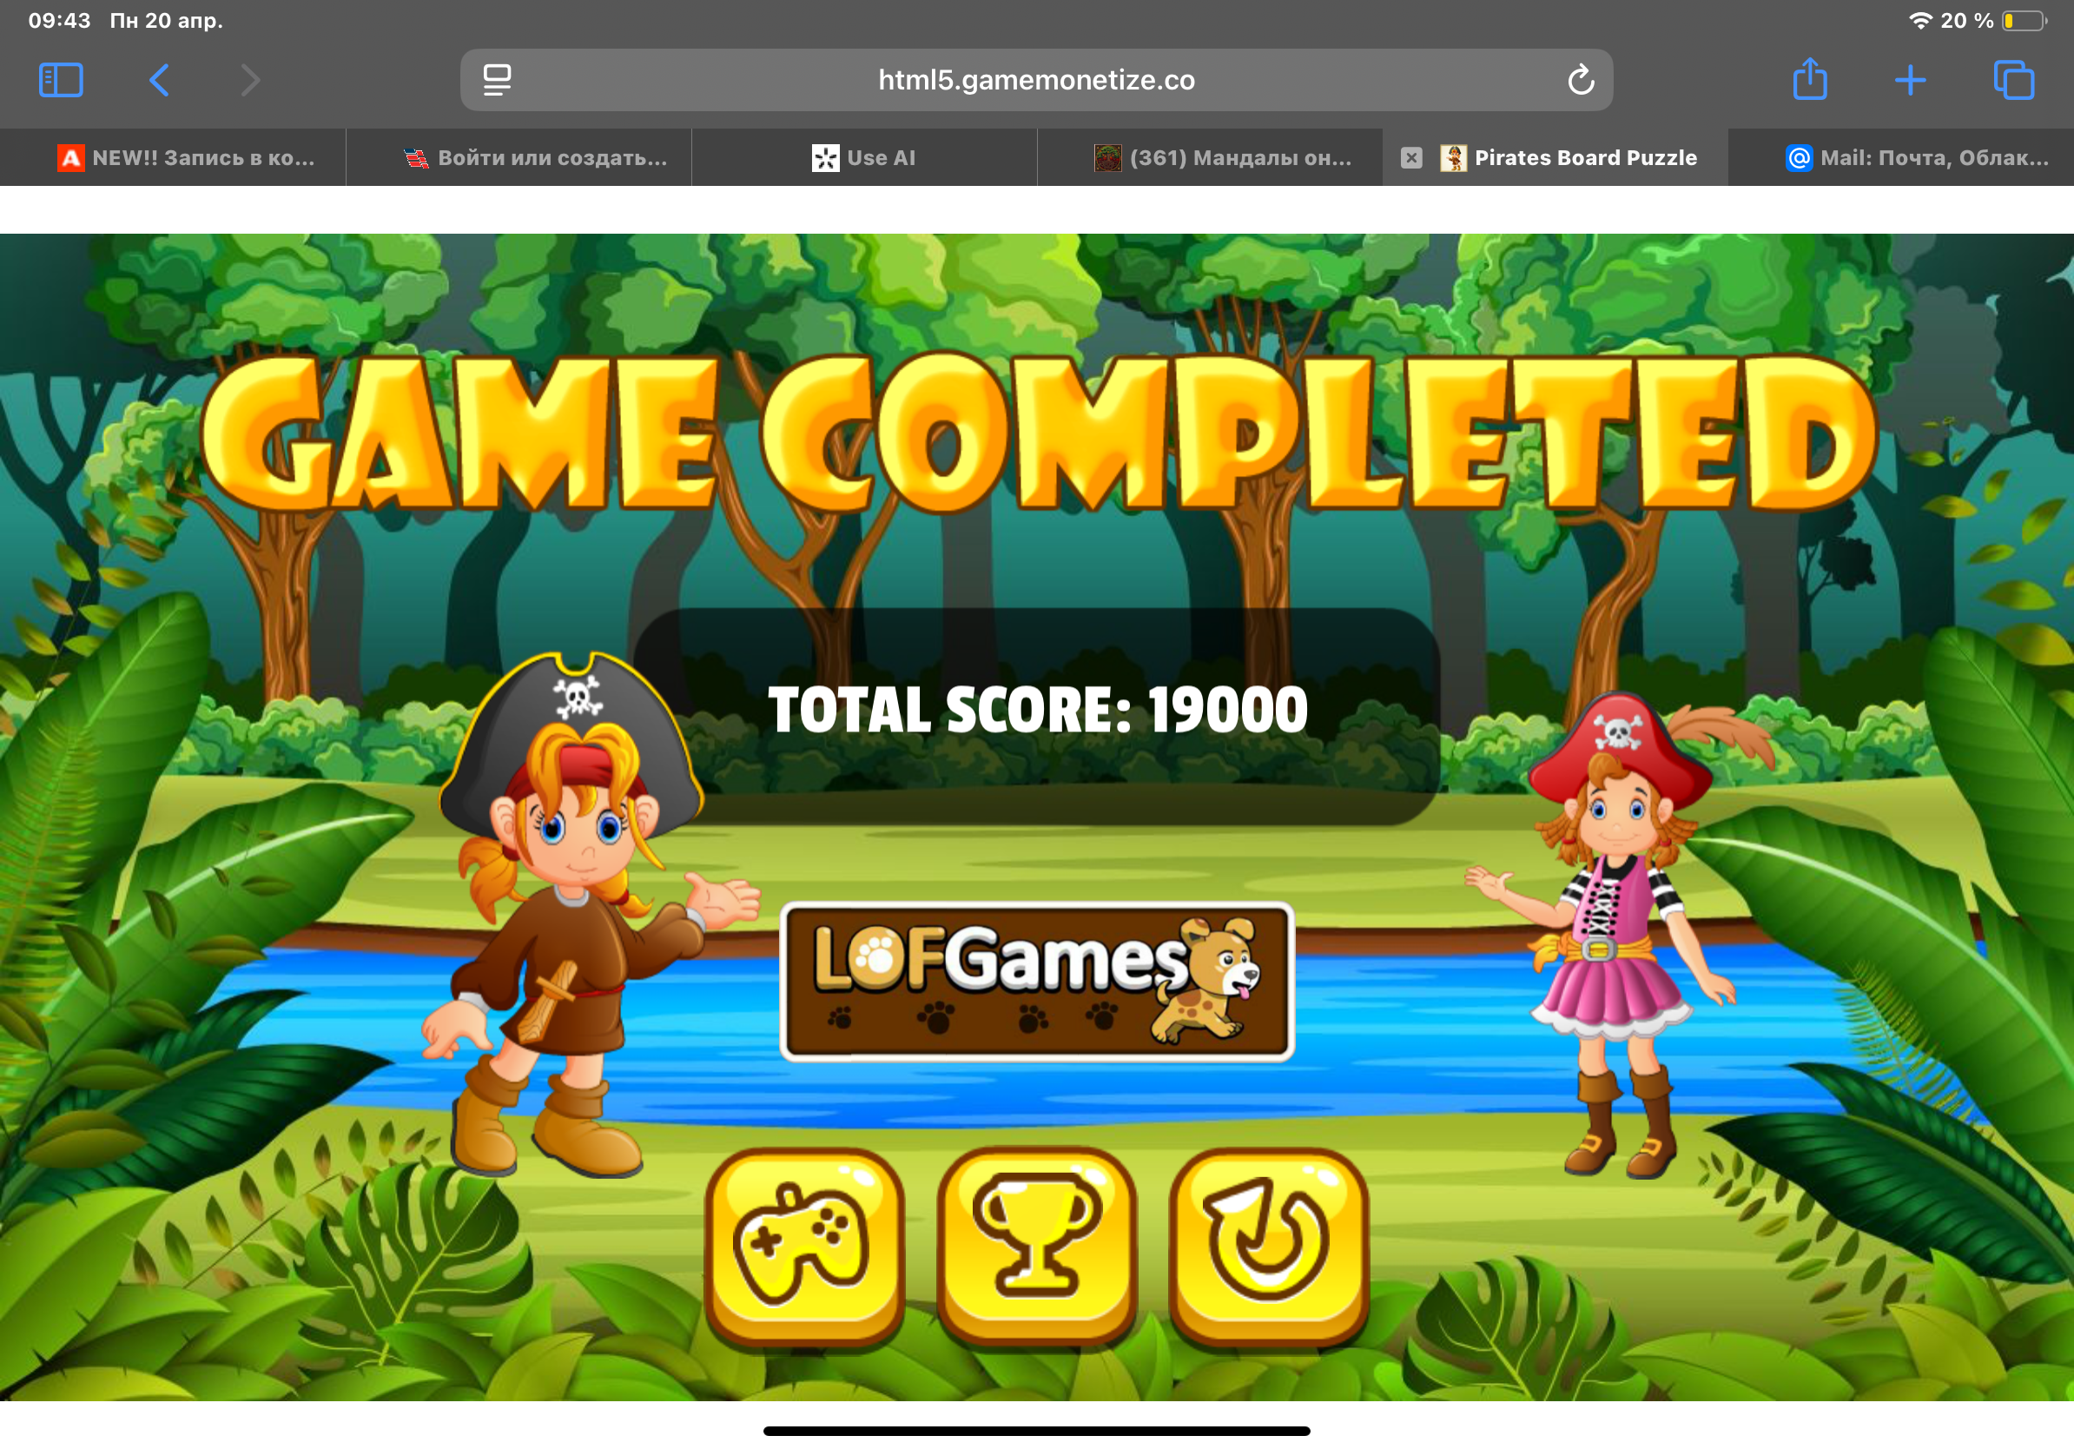This screenshot has width=2074, height=1449.
Task: Click the LOFGames logo banner
Action: pos(1036,981)
